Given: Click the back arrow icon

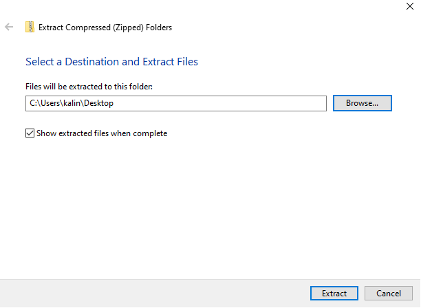Looking at the screenshot, I should [x=9, y=27].
